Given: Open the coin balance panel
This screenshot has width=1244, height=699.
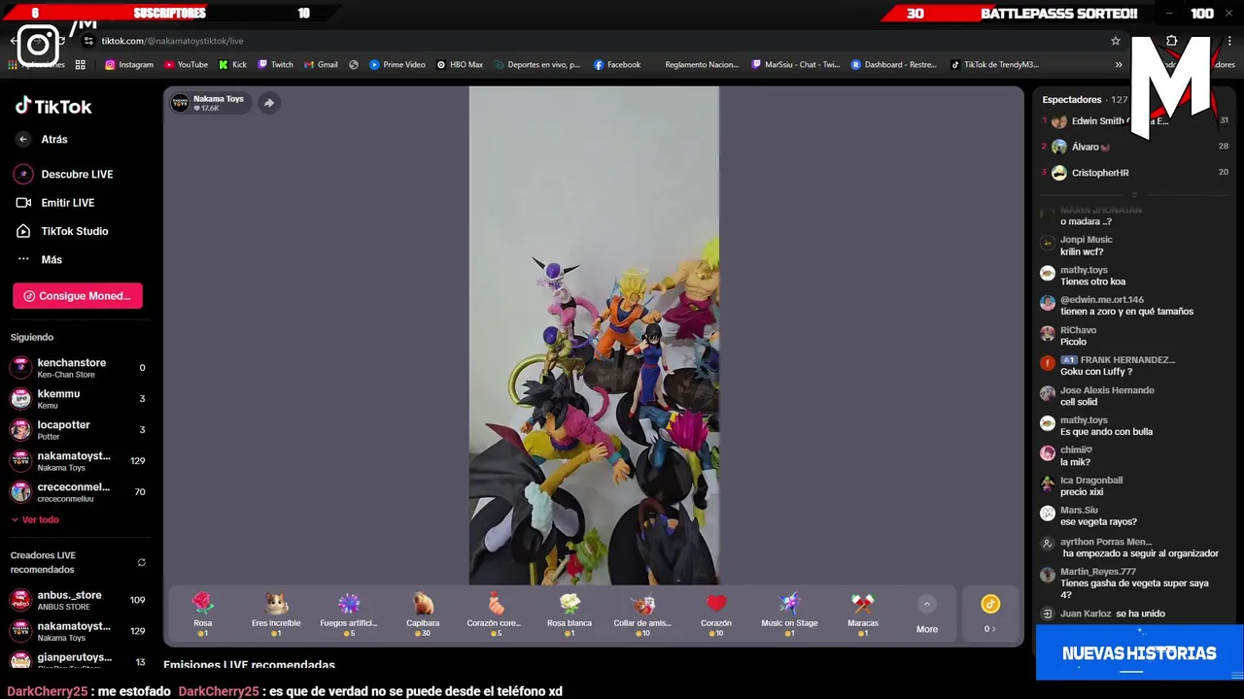Looking at the screenshot, I should tap(989, 615).
